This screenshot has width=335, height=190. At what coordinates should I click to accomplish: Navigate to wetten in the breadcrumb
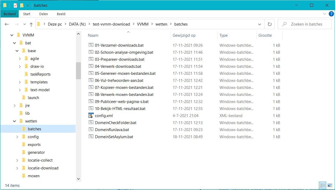tap(161, 24)
